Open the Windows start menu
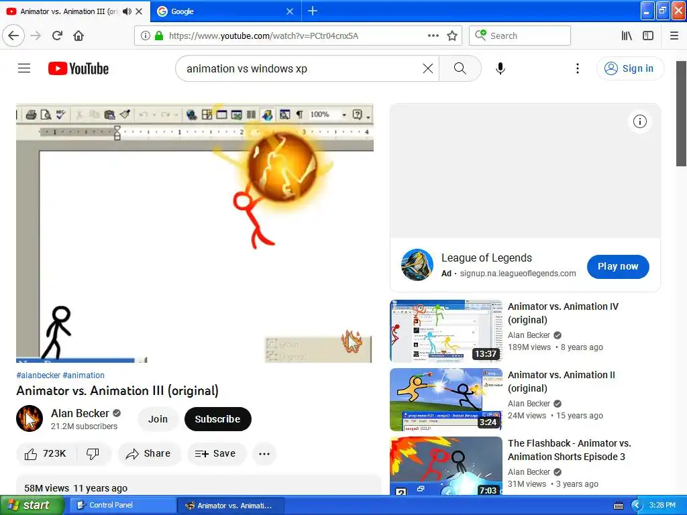This screenshot has height=515, width=687. click(32, 505)
